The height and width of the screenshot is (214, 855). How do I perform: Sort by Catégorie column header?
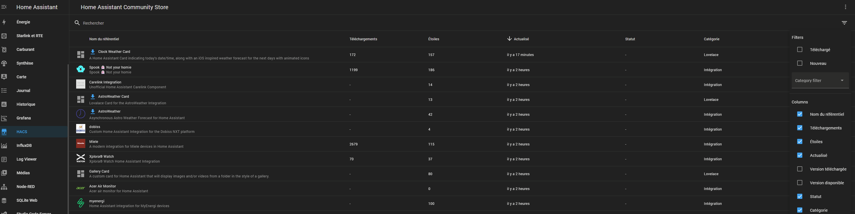[711, 39]
